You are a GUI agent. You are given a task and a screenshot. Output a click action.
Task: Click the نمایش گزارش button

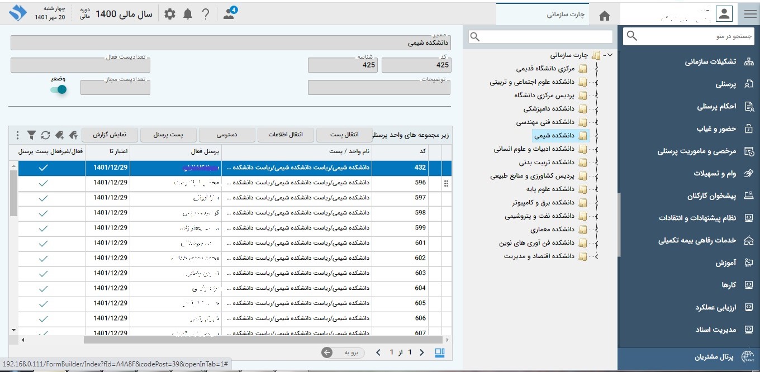(110, 135)
